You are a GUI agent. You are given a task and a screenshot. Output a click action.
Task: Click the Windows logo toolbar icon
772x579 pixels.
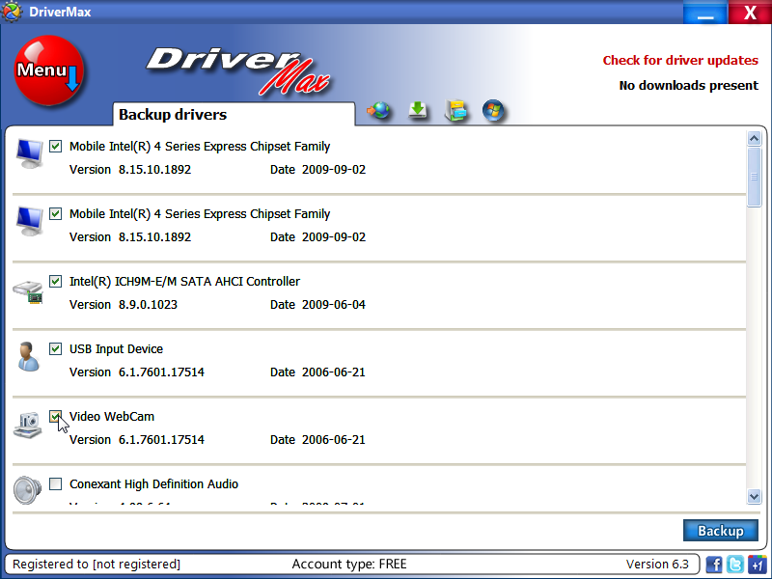coord(494,111)
